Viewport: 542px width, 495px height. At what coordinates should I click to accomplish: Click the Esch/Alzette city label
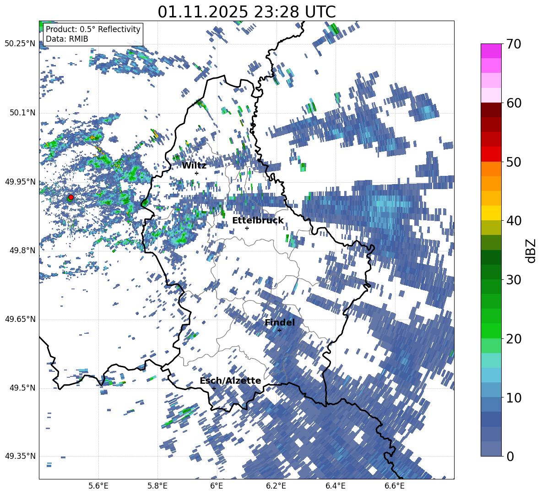(230, 381)
